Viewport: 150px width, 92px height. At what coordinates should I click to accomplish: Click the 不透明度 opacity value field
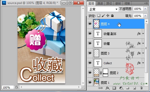click(x=138, y=9)
